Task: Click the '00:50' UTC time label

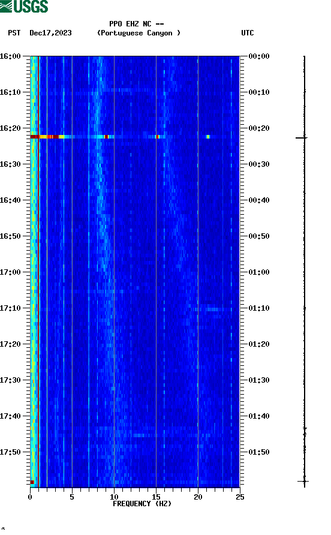Action: (x=259, y=236)
